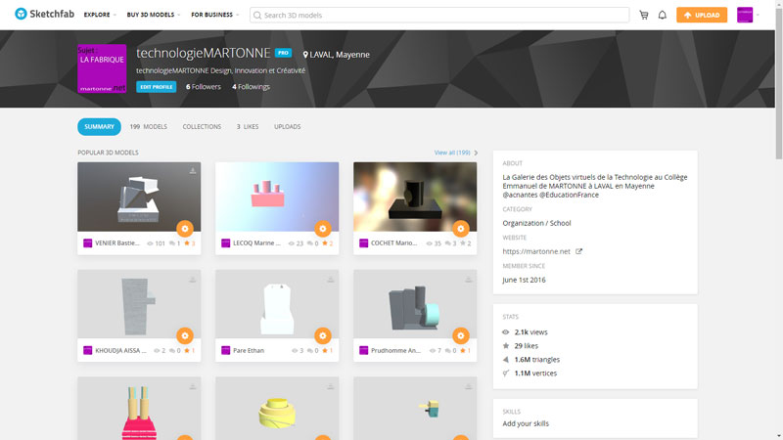This screenshot has width=783, height=440.
Task: Open the VENIER Bastie model thumbnail
Action: pyautogui.click(x=139, y=197)
